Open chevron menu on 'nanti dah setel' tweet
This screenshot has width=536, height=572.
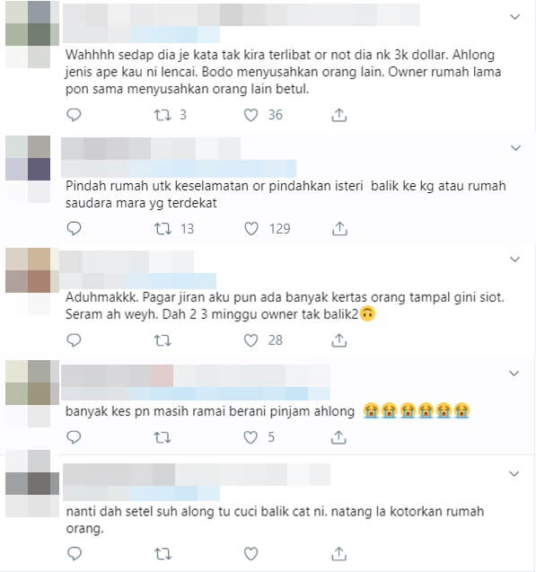[x=514, y=474]
